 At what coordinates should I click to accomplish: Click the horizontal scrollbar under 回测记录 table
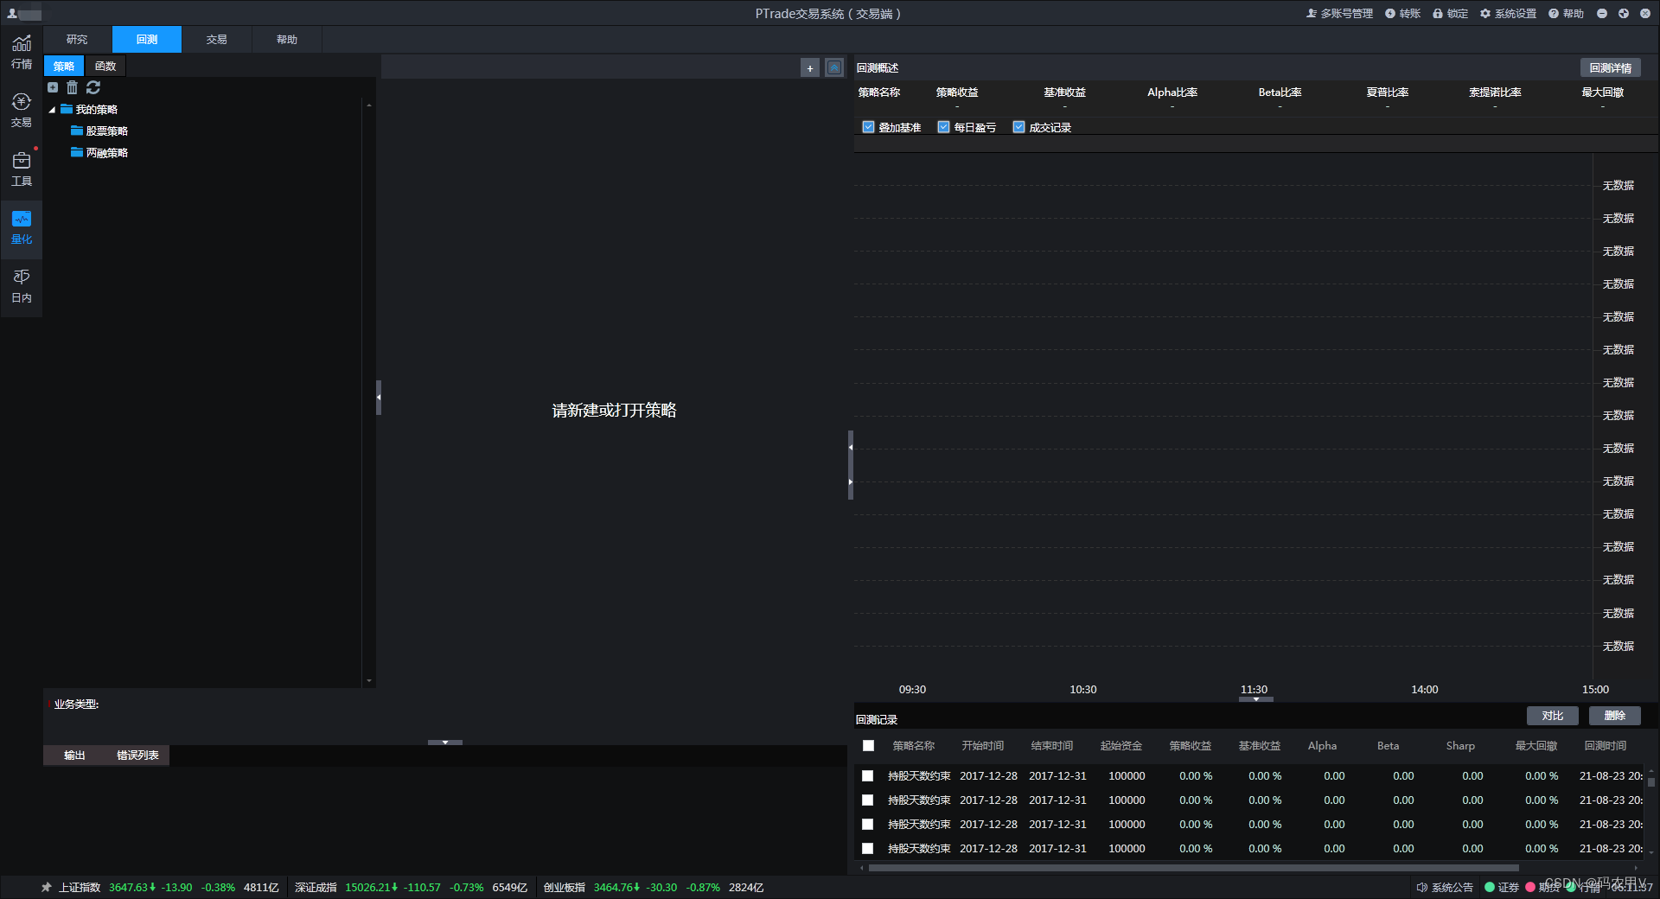[x=1193, y=868]
